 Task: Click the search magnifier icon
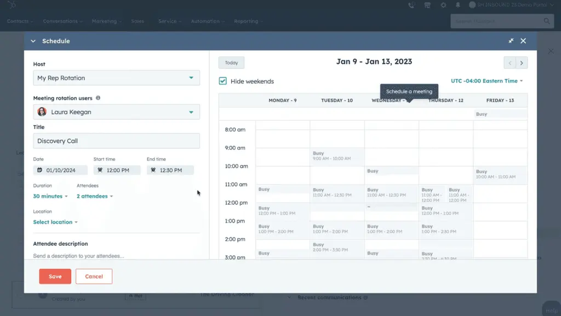click(x=547, y=21)
